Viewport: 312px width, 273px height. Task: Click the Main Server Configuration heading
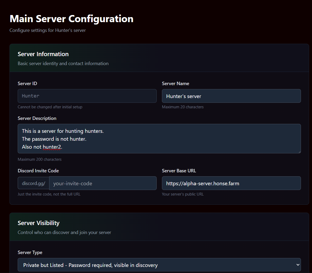71,18
